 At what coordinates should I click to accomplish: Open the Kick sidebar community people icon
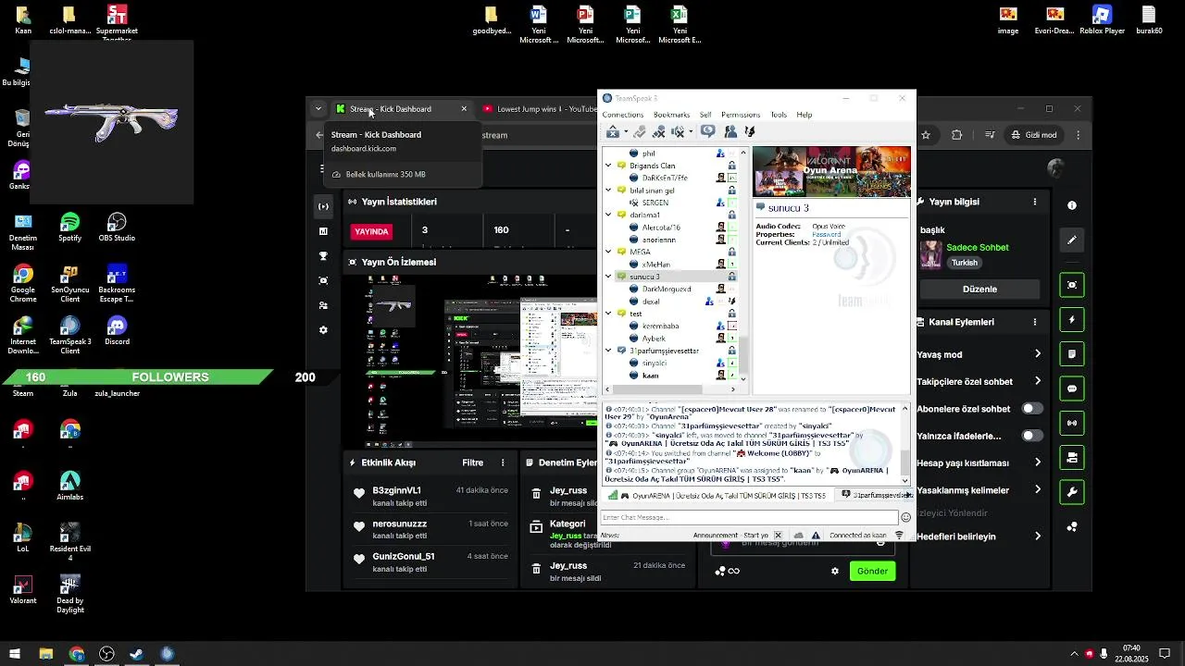click(323, 305)
